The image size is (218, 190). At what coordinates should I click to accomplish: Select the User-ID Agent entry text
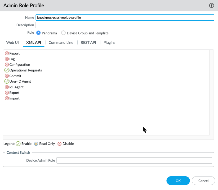pos(20,82)
